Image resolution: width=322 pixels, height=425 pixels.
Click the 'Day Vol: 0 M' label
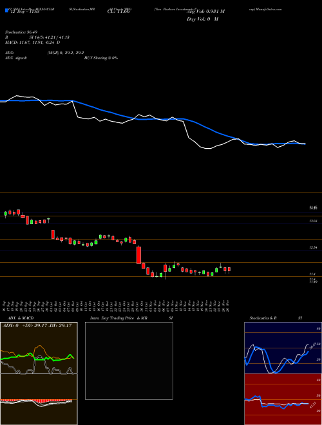[202, 19]
